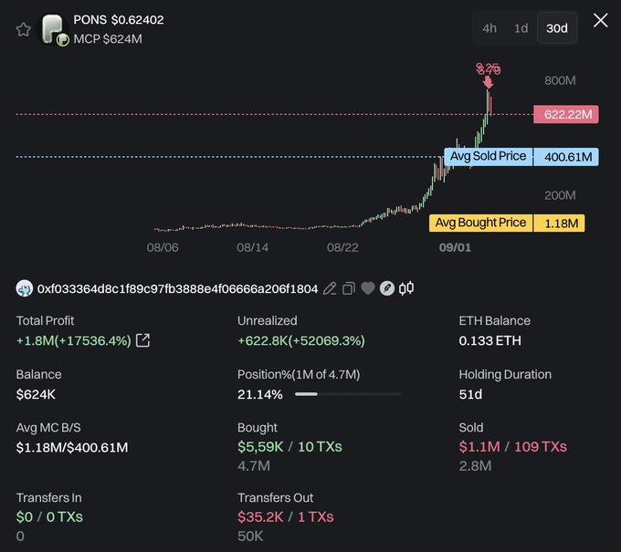The height and width of the screenshot is (552, 621).
Task: Click the $1.18M/$400.61M Avg MC value
Action: click(72, 448)
